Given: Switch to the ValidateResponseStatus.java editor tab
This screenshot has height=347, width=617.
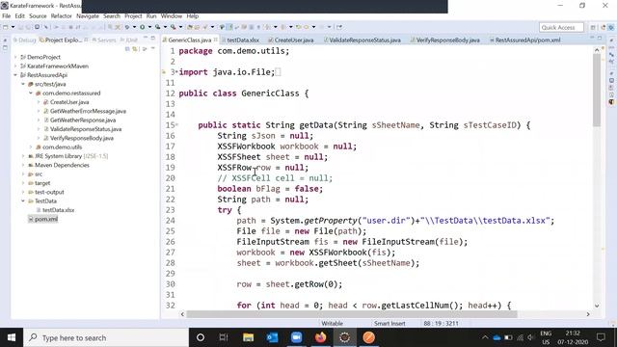Looking at the screenshot, I should 364,40.
